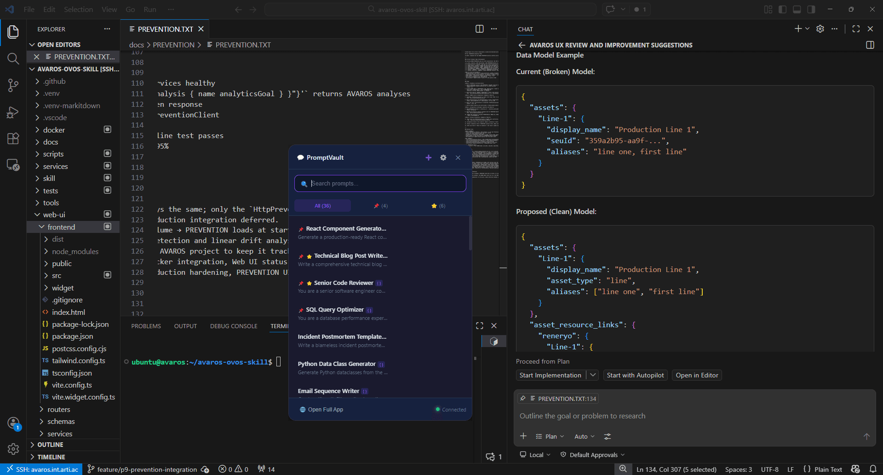Switch to the OUTPUT tab in the panel

[x=185, y=326]
